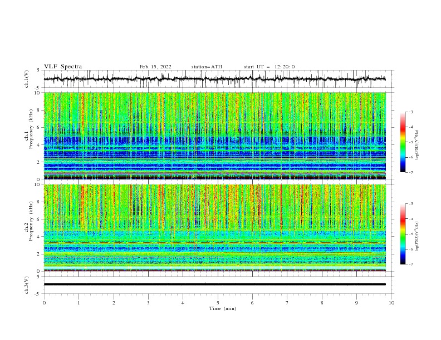
Task: Click the "Time (min)" axis title
Action: coord(223,308)
